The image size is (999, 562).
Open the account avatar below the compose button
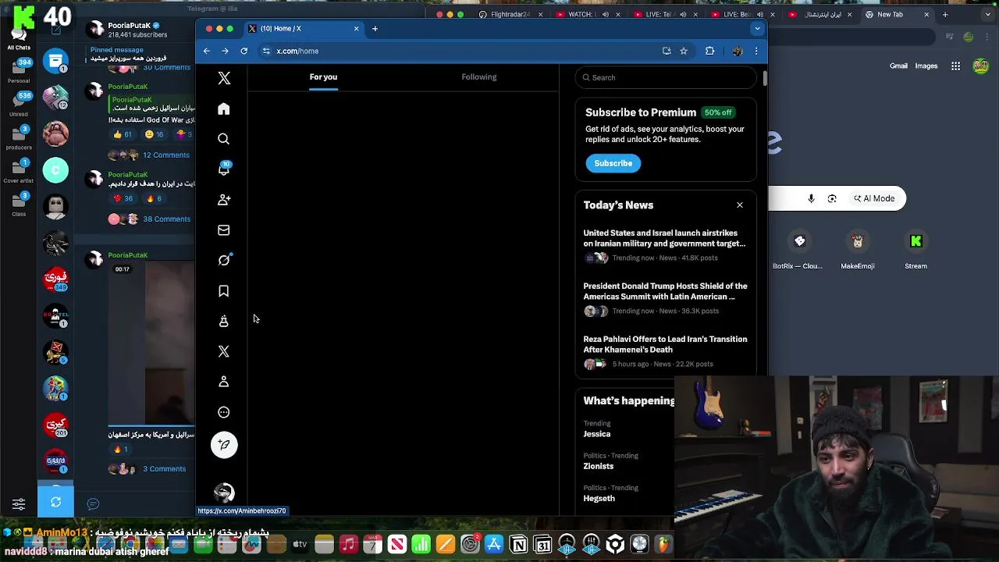pos(224,493)
